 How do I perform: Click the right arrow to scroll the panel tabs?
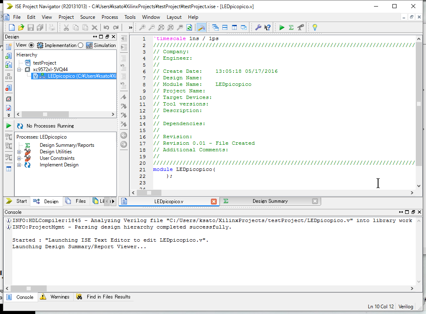pos(113,201)
